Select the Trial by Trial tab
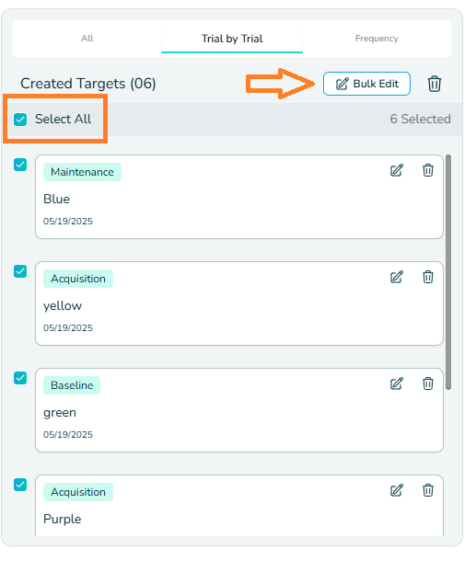This screenshot has width=476, height=572. pyautogui.click(x=232, y=39)
